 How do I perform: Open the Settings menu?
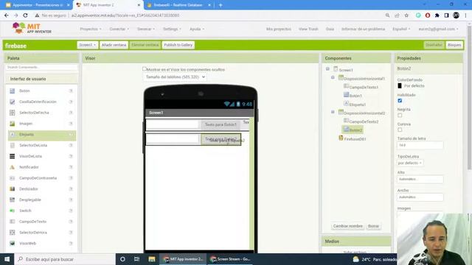pos(172,29)
